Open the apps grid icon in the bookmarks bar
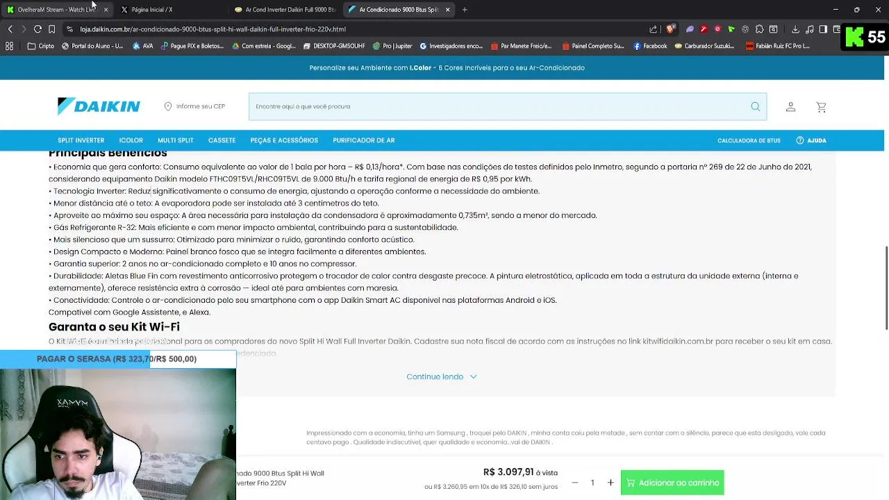Screen dimensions: 889x500 click(x=9, y=46)
